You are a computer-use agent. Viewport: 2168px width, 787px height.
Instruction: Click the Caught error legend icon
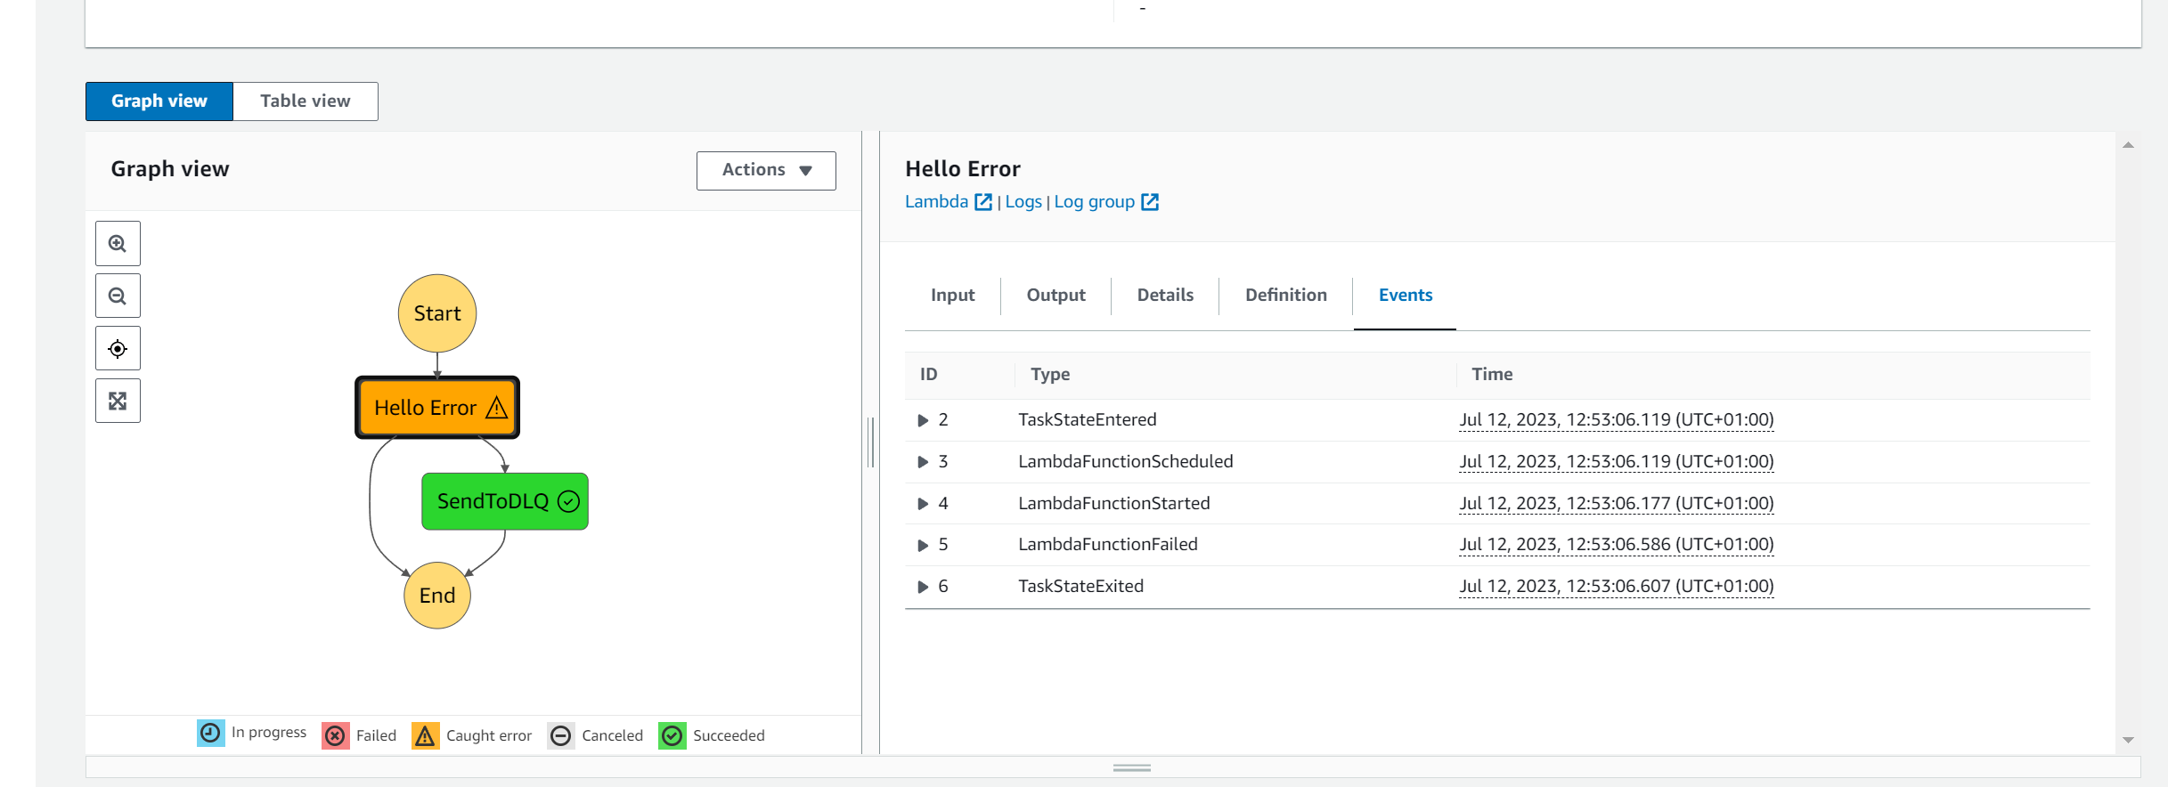[426, 735]
